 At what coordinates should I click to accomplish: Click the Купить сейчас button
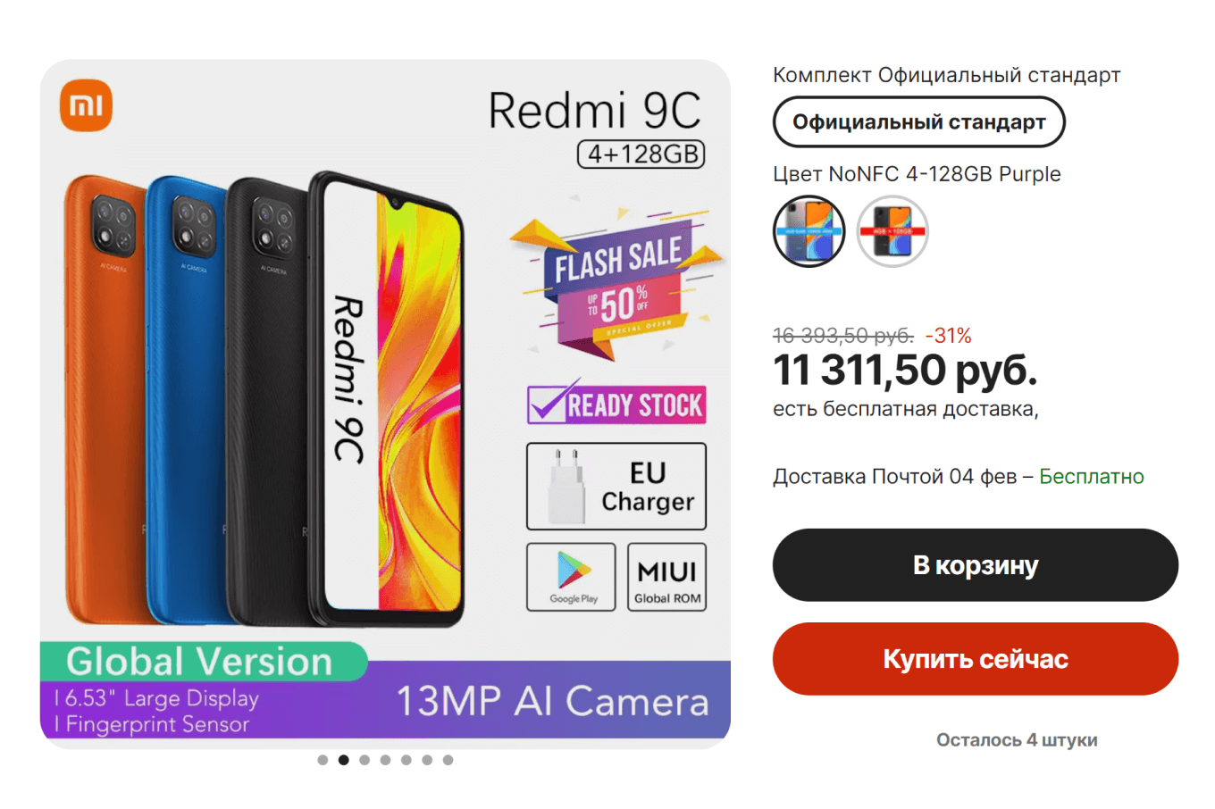[x=976, y=659]
